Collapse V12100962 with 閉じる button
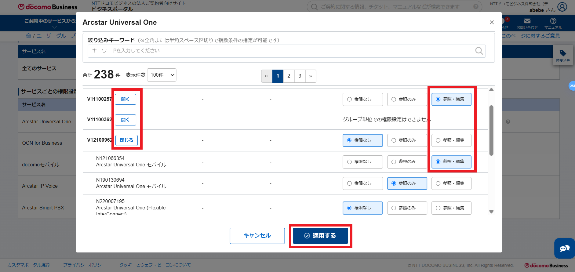The width and height of the screenshot is (575, 272). [126, 140]
